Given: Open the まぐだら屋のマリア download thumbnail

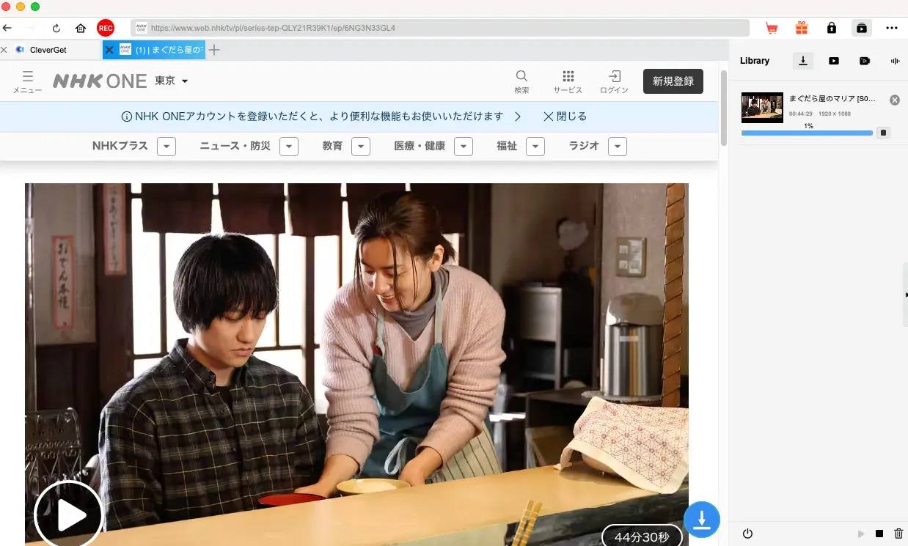Looking at the screenshot, I should [x=762, y=107].
